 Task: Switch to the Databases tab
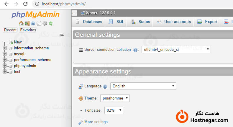[89, 22]
